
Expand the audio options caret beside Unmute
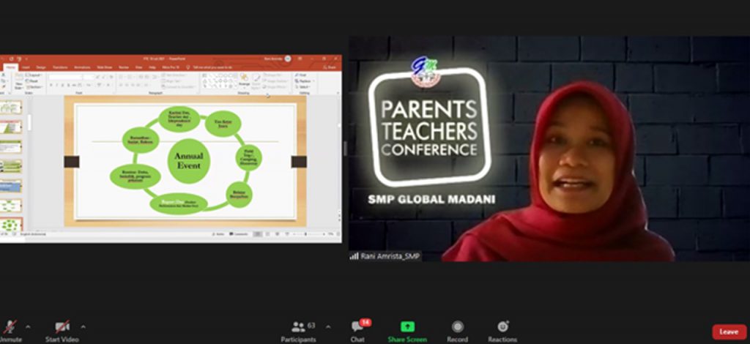(x=28, y=327)
